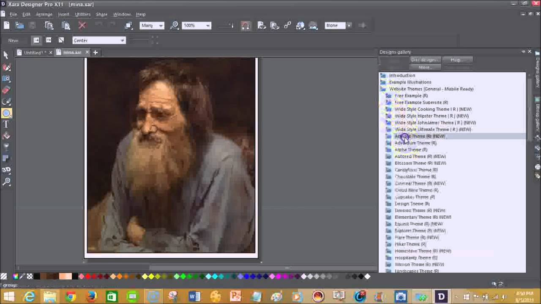
Task: Click the white diamond color swatch
Action: click(x=367, y=277)
